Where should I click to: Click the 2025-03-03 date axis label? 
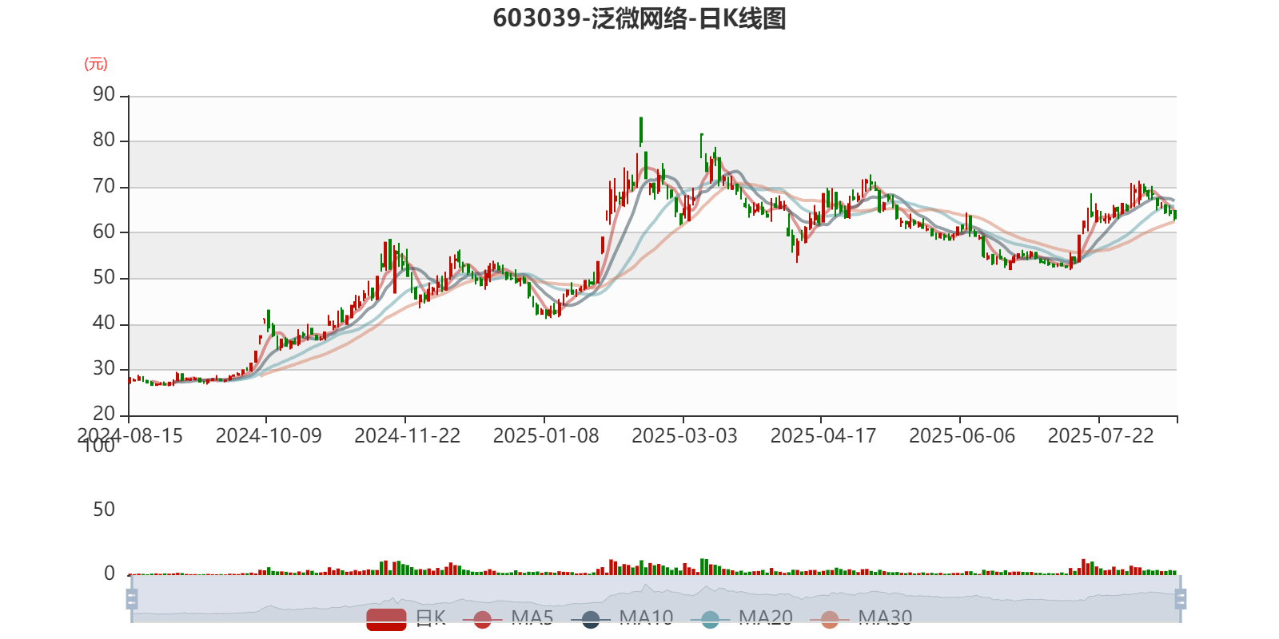[685, 435]
